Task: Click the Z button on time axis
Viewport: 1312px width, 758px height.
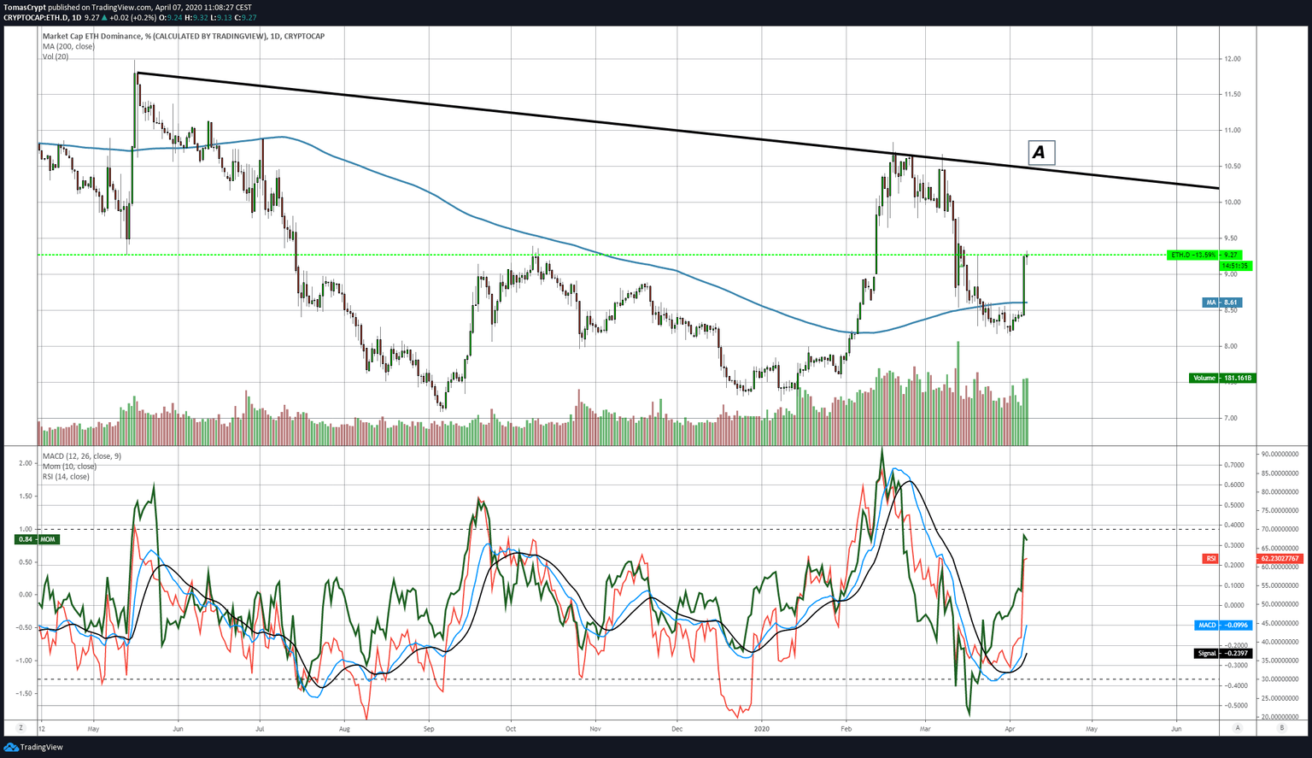Action: tap(20, 727)
